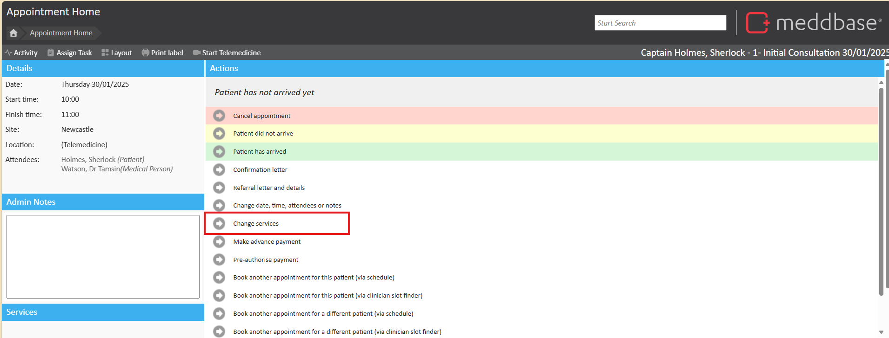Book for different patient via clinician slot finder
889x338 pixels.
coord(337,332)
